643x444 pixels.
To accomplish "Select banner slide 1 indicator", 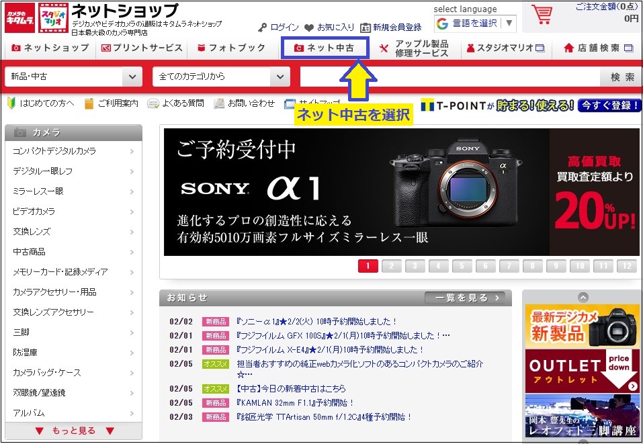I will coord(368,266).
